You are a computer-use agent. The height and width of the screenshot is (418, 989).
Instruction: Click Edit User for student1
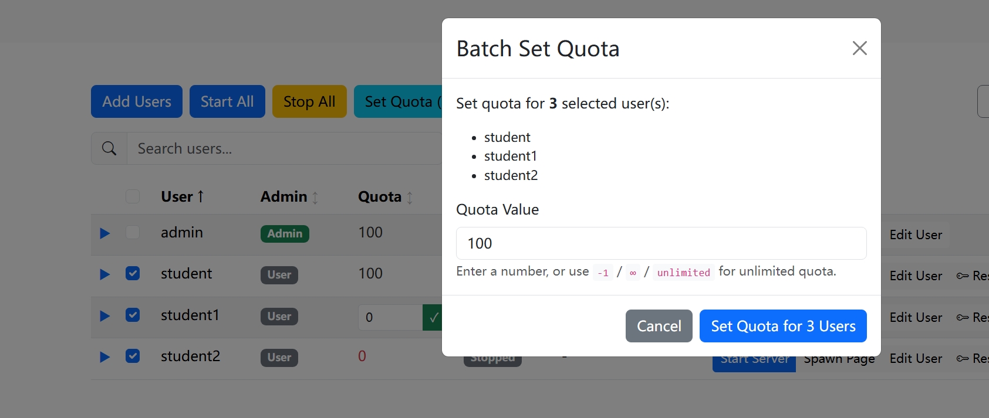coord(916,317)
